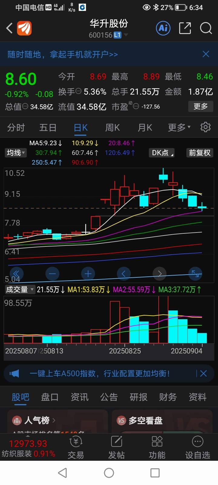Close the mobile account opening banner

tap(206, 54)
